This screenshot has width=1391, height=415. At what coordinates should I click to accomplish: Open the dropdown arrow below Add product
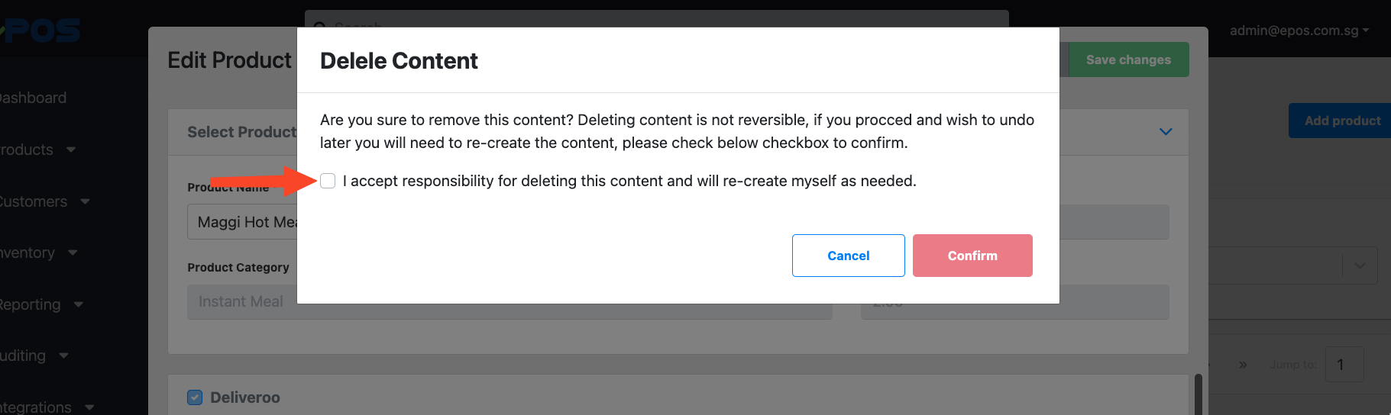(x=1360, y=265)
